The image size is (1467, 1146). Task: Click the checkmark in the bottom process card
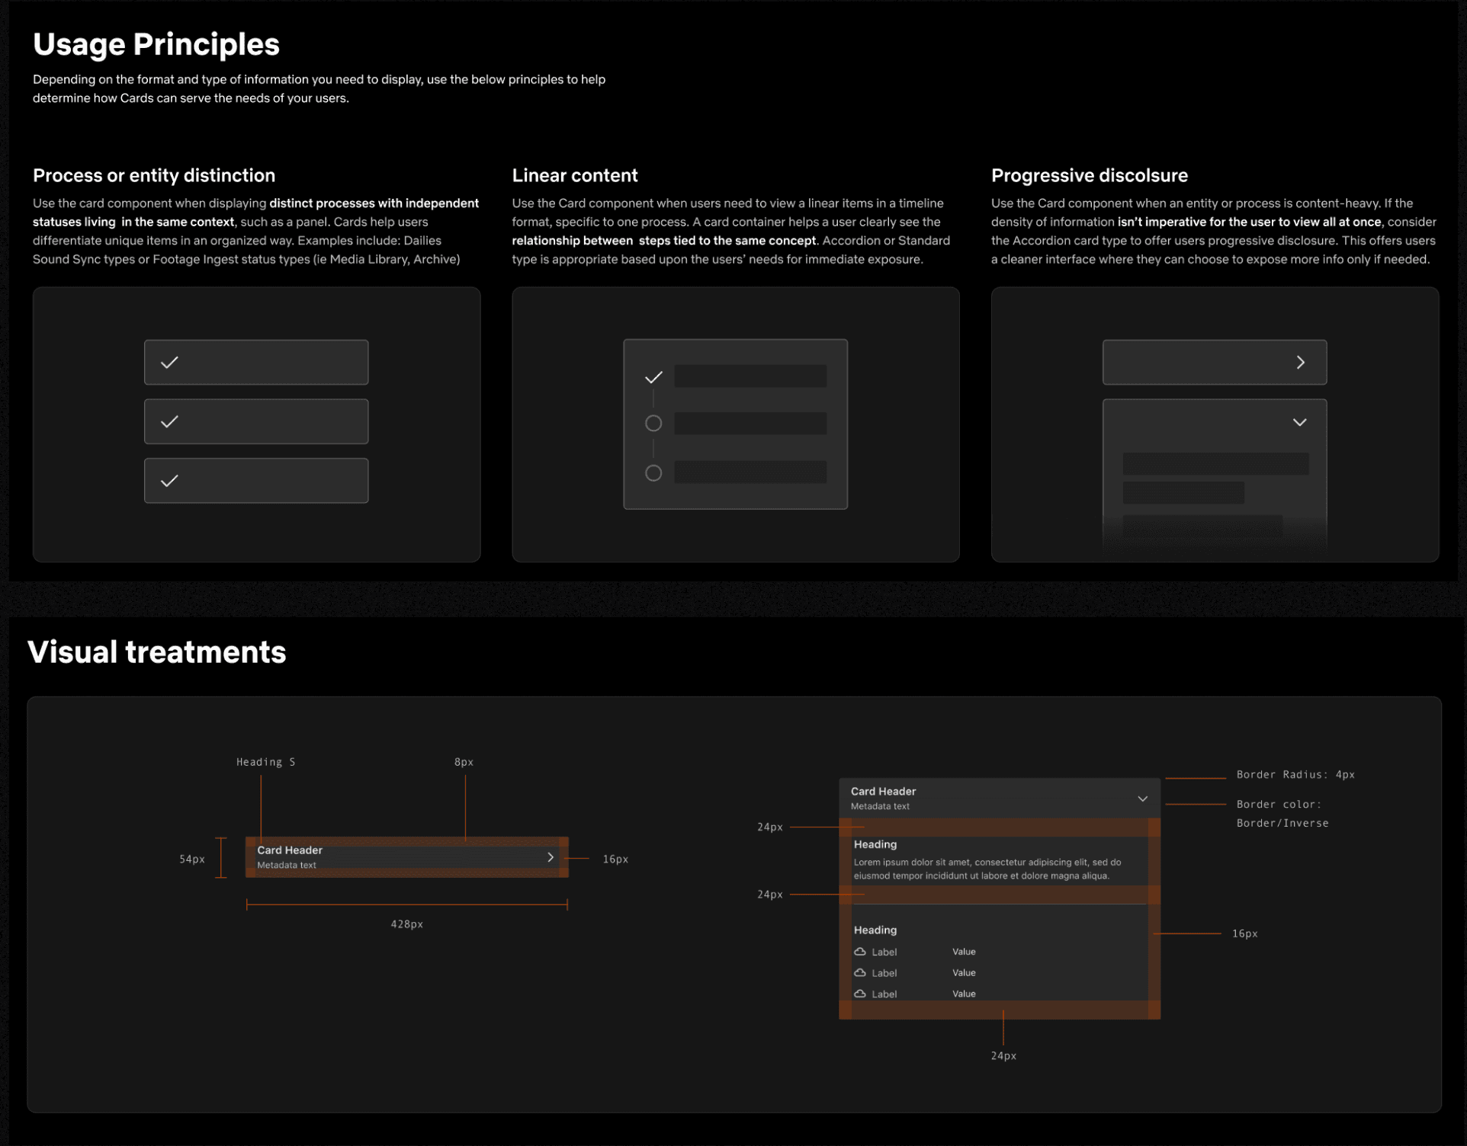click(169, 481)
